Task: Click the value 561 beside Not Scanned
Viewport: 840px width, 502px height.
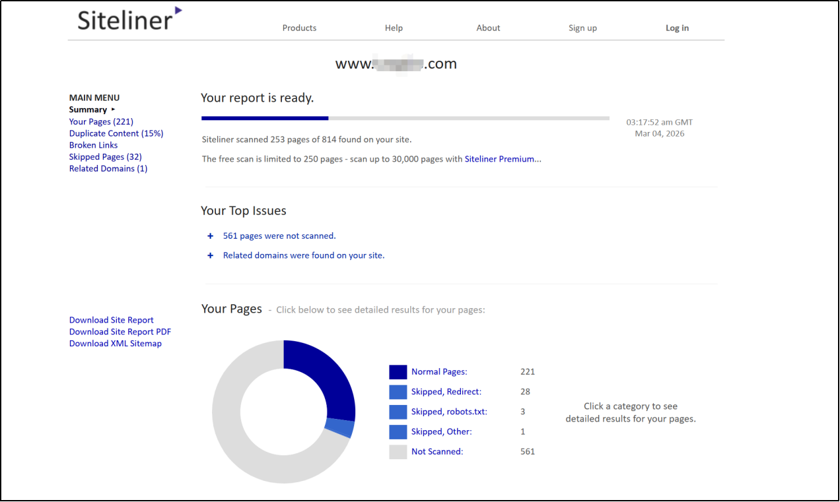Action: tap(528, 452)
